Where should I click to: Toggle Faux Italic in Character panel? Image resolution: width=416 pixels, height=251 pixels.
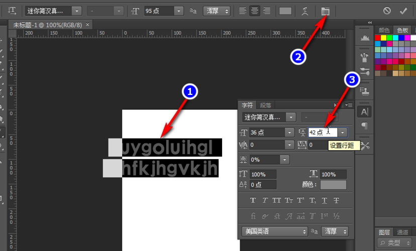[265, 200]
